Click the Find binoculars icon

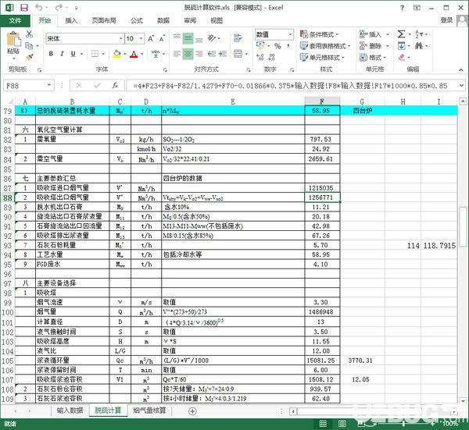(418, 46)
